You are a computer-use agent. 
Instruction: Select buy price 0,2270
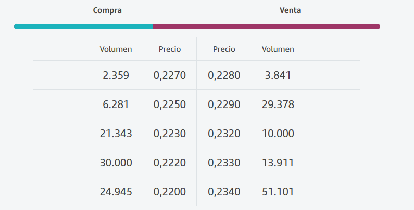pyautogui.click(x=170, y=75)
